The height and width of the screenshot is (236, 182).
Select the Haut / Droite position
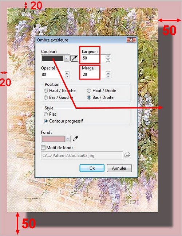pos(89,90)
